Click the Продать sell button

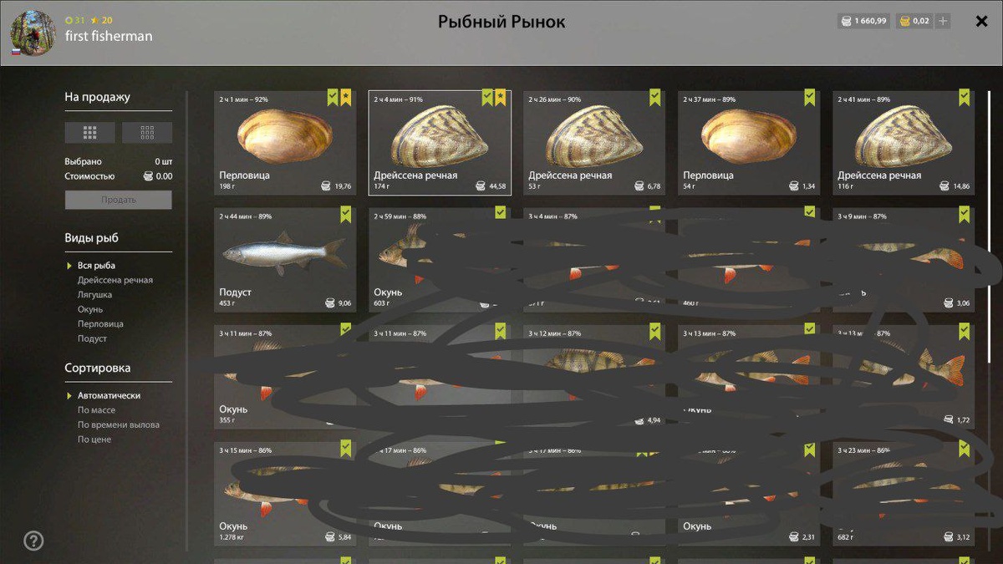119,200
